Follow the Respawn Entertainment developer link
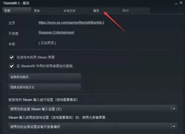The image size is (185, 134). click(56, 33)
